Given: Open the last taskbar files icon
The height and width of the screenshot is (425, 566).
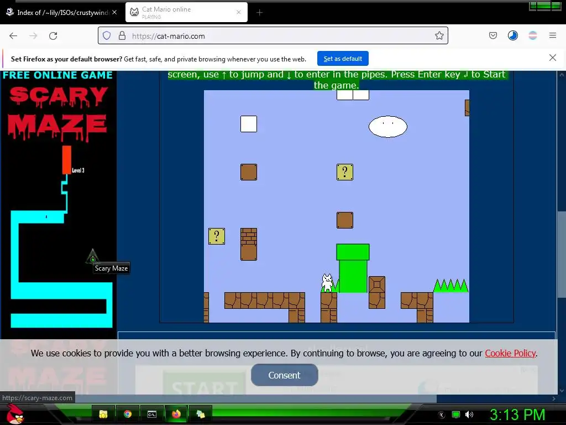Looking at the screenshot, I should (x=200, y=414).
